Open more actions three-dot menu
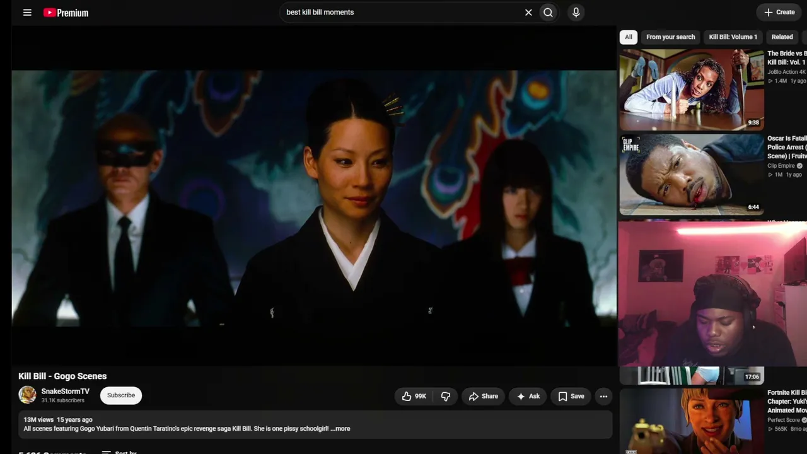Viewport: 807px width, 454px height. (x=603, y=396)
